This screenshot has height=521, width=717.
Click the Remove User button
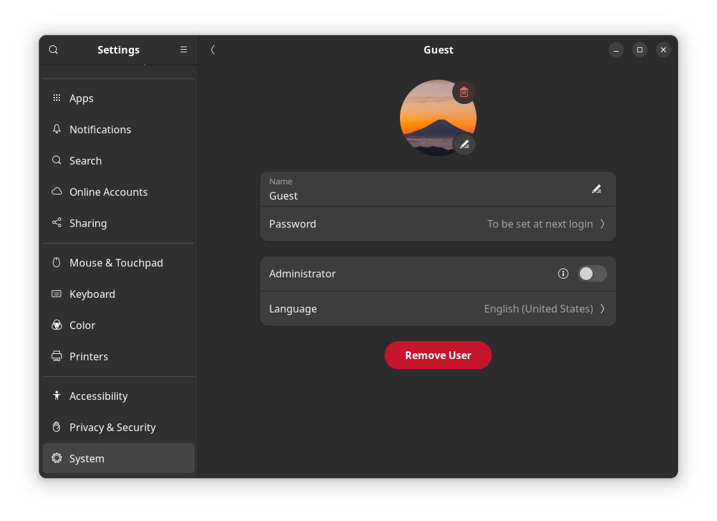438,355
